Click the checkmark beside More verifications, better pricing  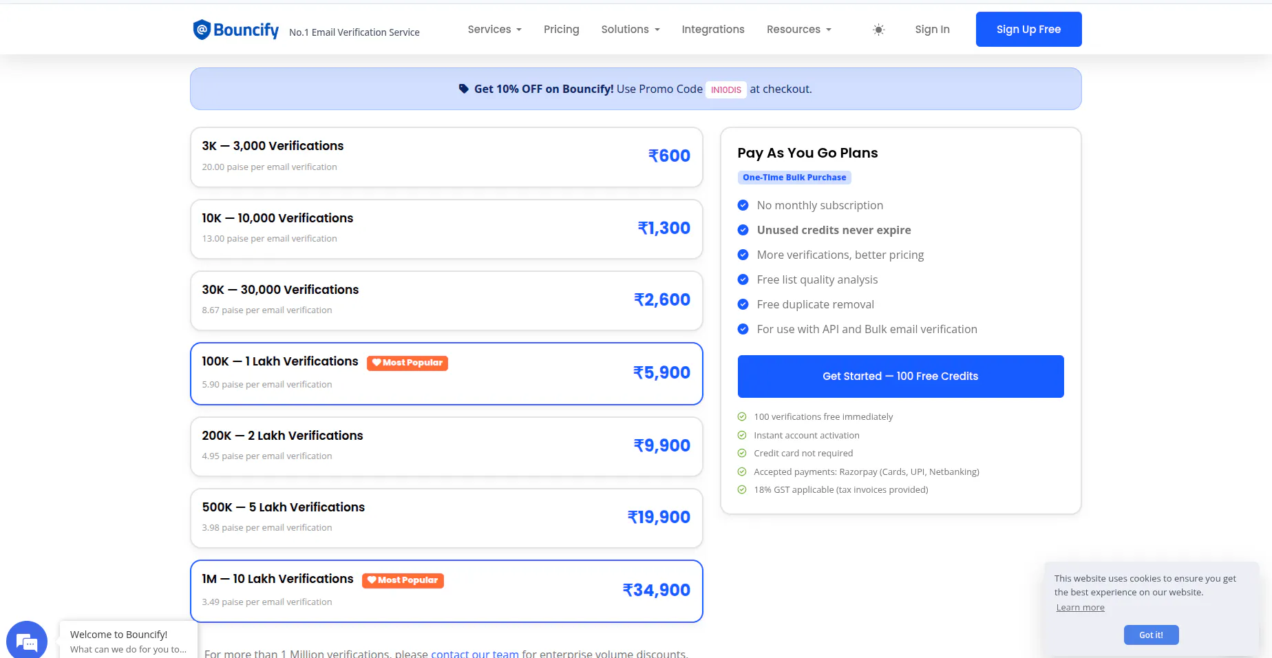743,255
